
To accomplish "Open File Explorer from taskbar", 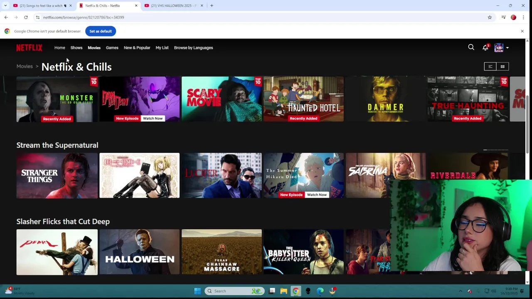I will point(283,291).
